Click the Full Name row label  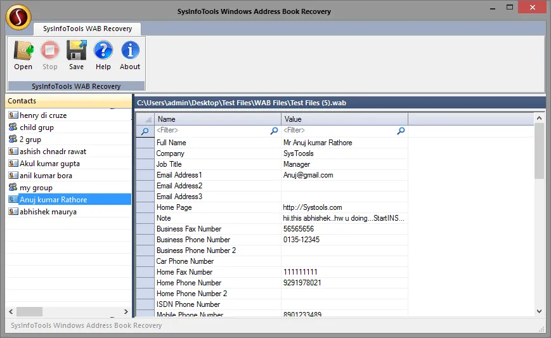[171, 143]
